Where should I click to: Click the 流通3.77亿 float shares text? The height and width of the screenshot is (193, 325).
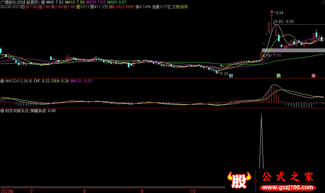click(x=161, y=7)
